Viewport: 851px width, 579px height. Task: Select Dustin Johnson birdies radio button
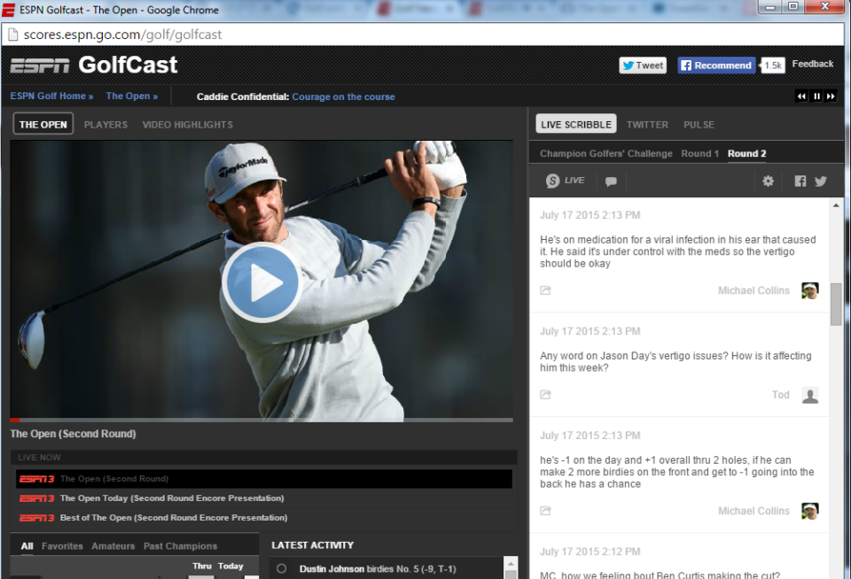click(281, 568)
